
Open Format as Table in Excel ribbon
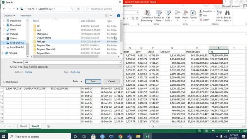tap(159, 16)
